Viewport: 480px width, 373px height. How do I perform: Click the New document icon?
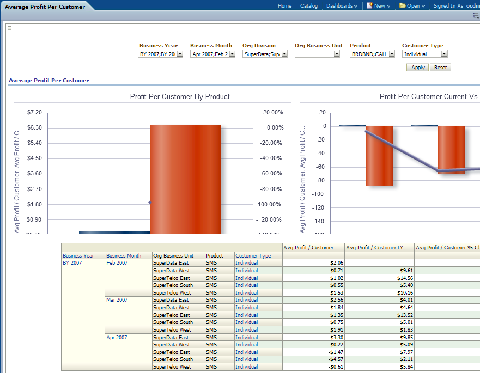[x=369, y=5]
